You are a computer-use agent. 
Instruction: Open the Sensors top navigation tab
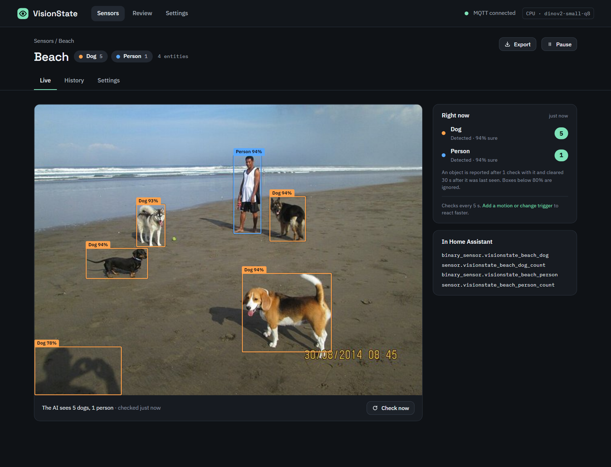click(108, 13)
